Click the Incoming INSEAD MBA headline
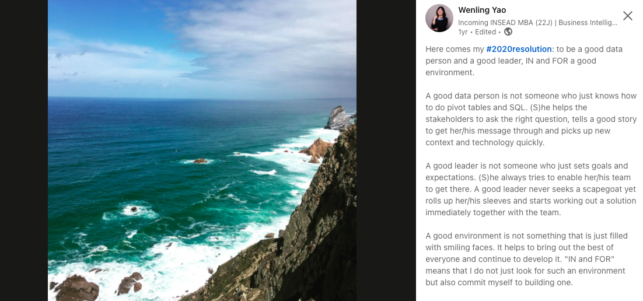The width and height of the screenshot is (643, 301). coord(537,23)
